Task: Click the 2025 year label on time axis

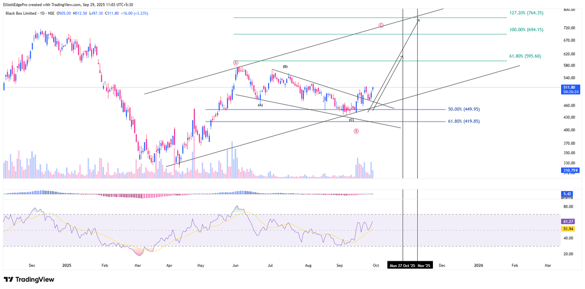Action: tap(67, 266)
